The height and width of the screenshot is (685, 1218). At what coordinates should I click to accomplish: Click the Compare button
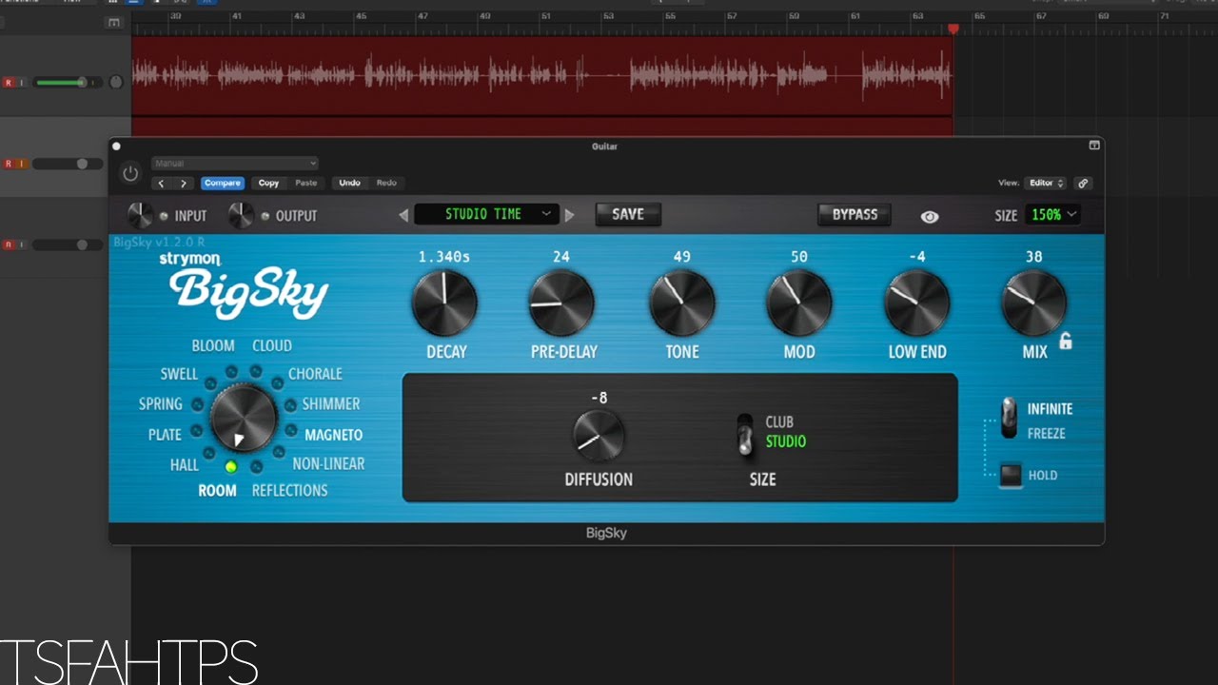(x=223, y=183)
